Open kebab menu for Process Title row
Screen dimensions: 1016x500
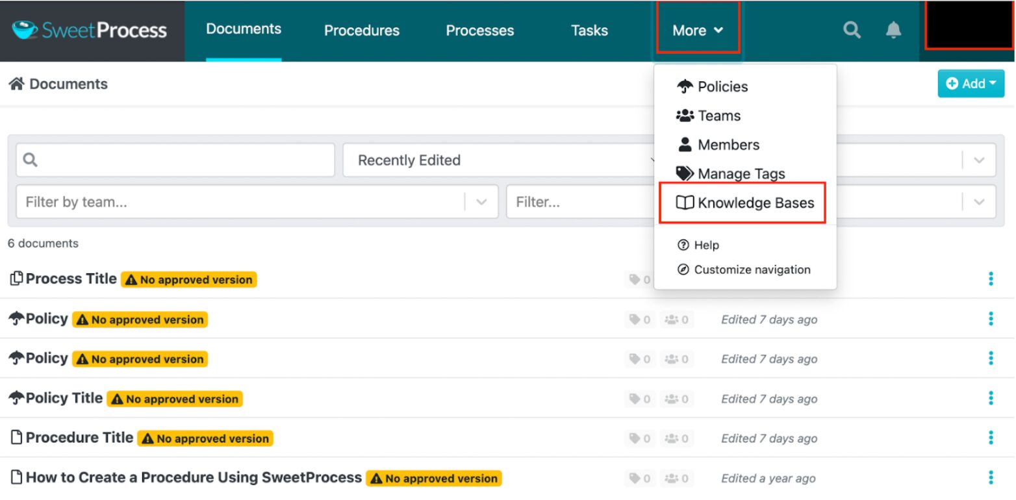[x=991, y=279]
